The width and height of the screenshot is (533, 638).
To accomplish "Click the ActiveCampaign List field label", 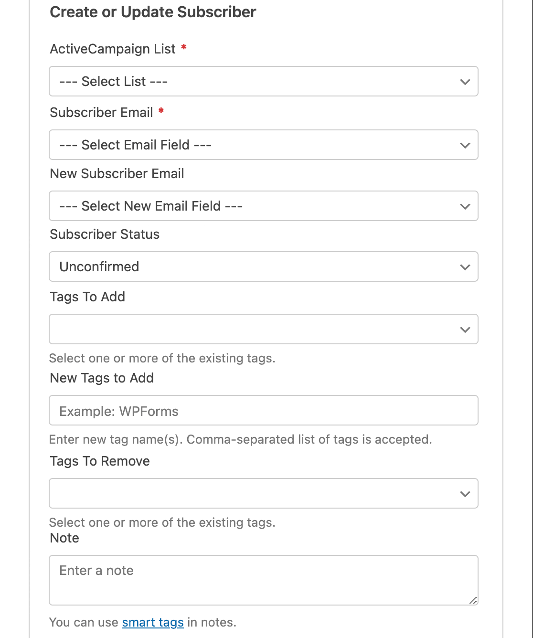I will coord(113,49).
